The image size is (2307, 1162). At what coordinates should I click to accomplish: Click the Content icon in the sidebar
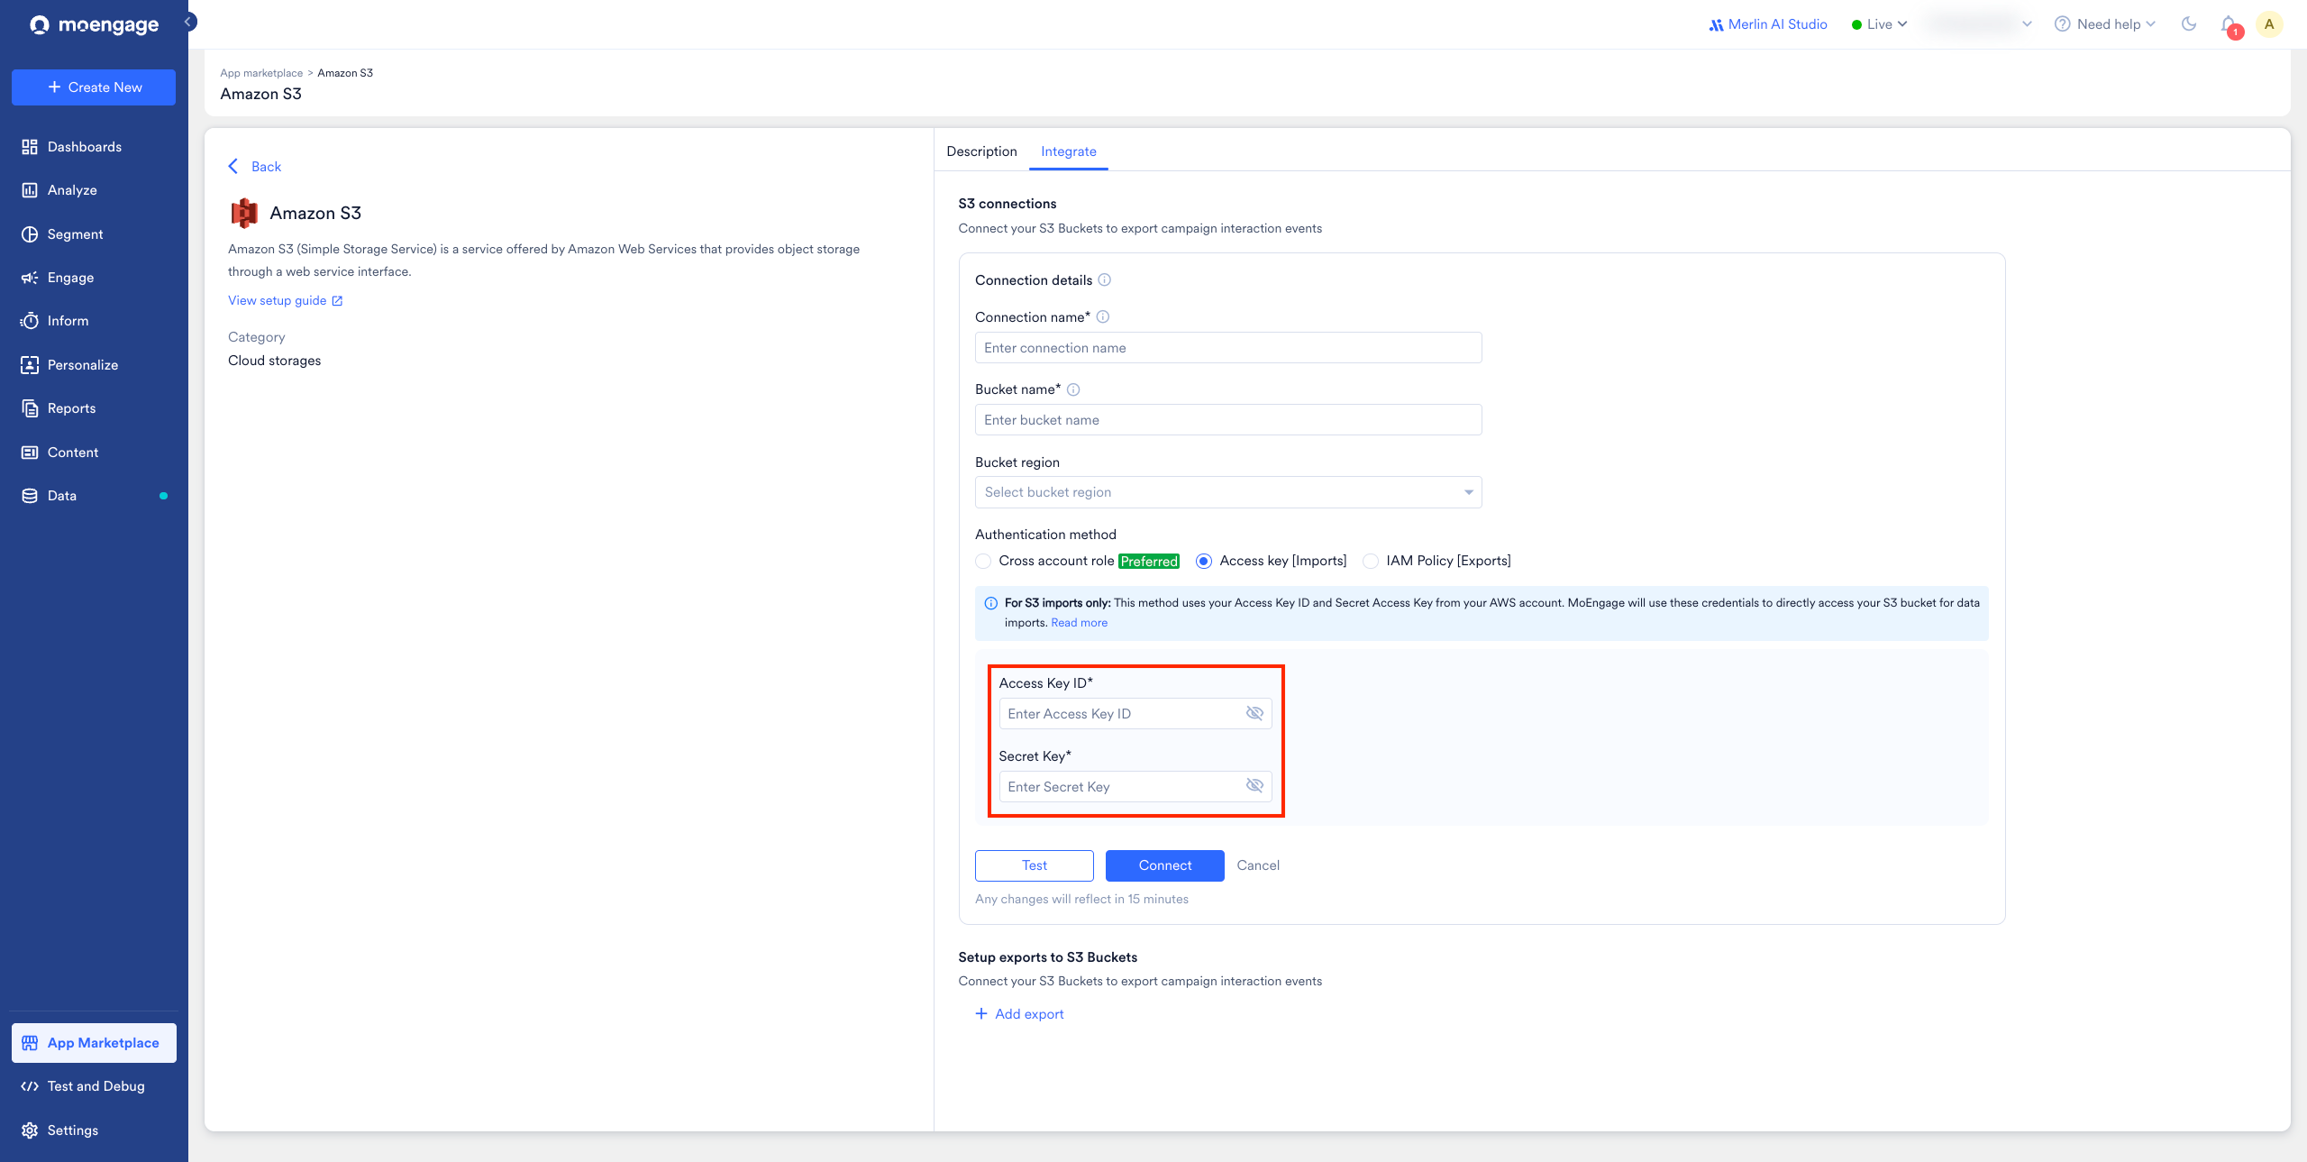point(30,453)
